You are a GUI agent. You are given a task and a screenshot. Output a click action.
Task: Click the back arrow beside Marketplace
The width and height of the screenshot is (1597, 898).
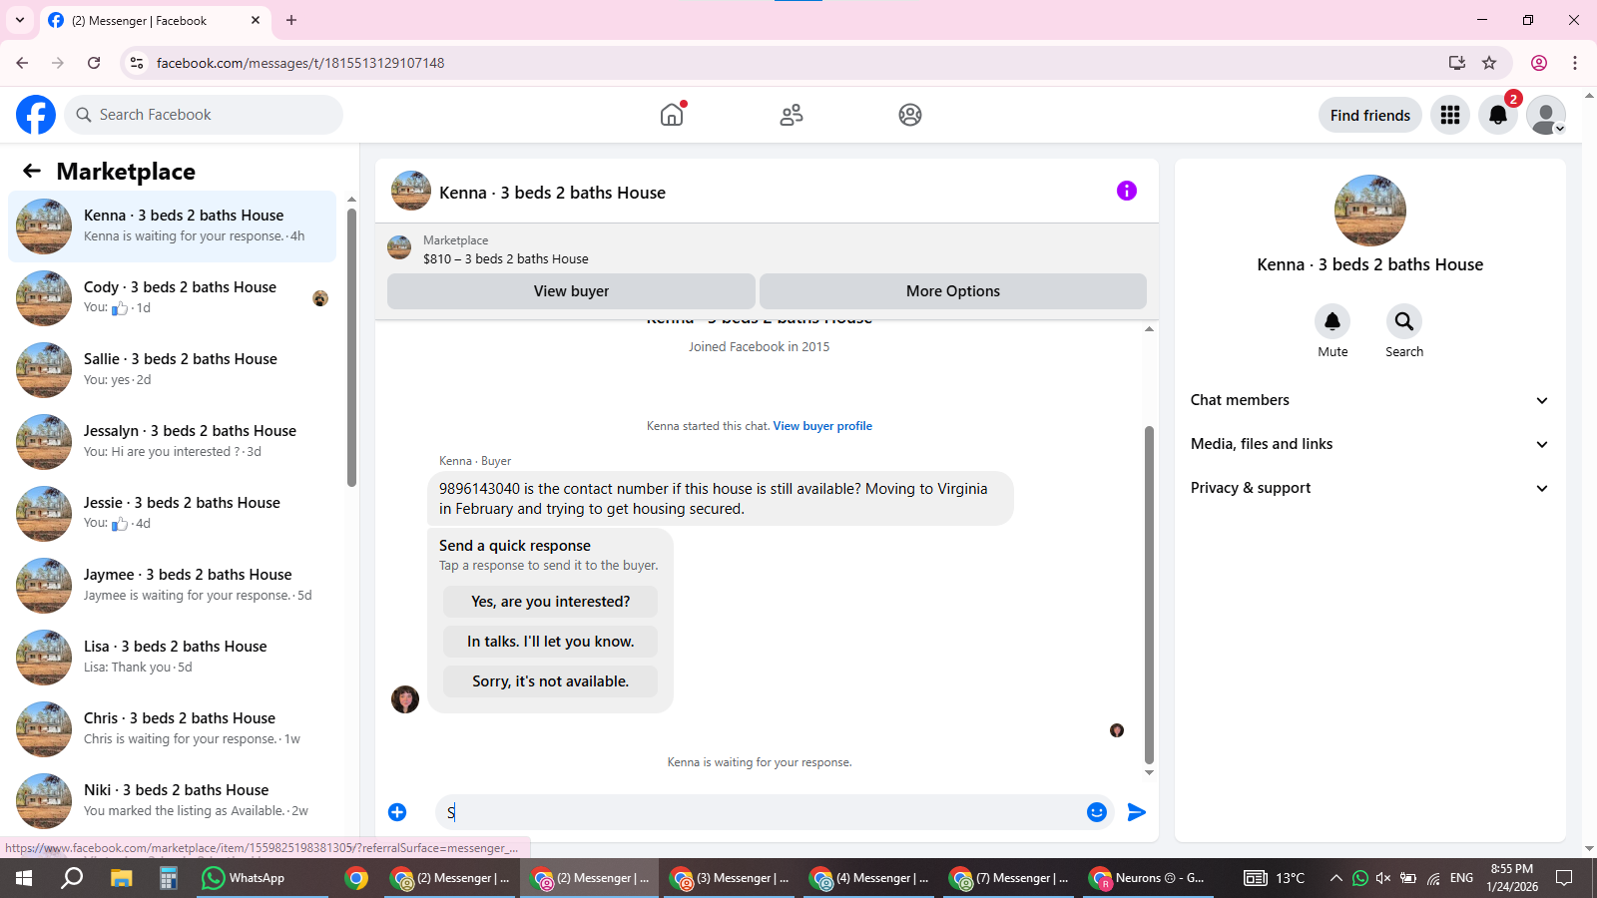pos(32,171)
